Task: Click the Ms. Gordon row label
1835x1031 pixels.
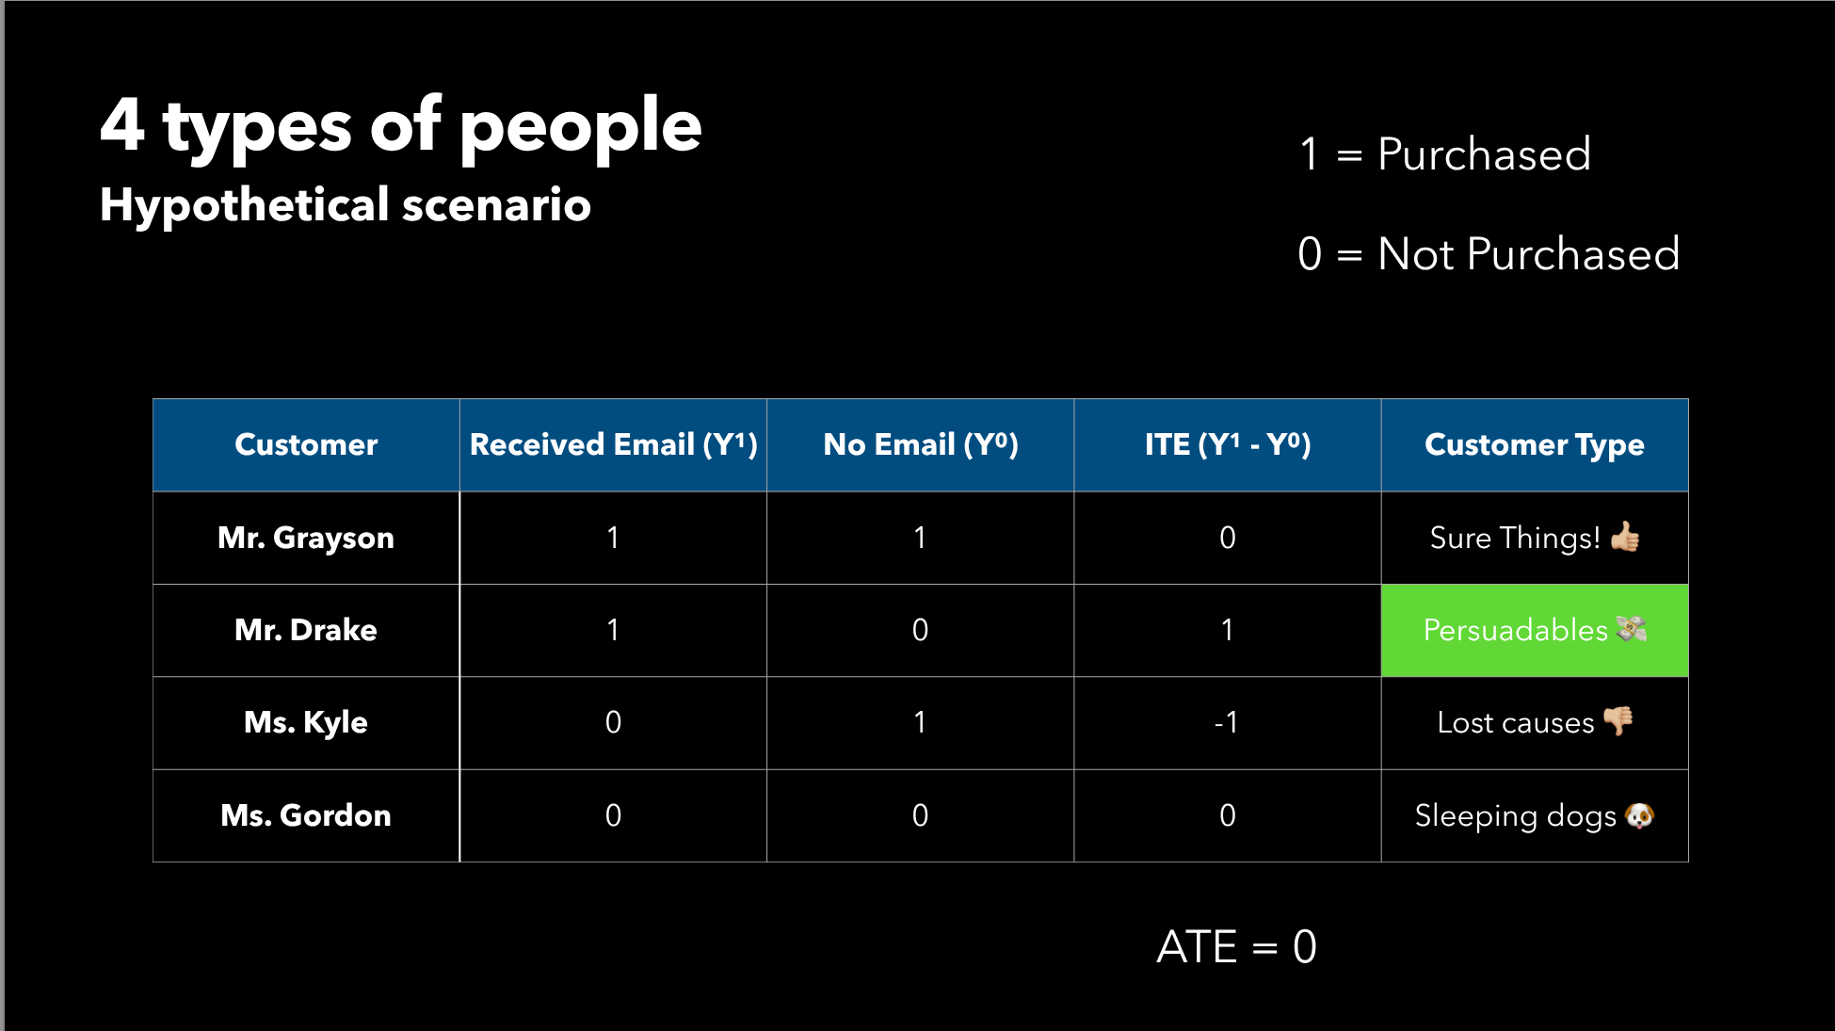Action: pyautogui.click(x=306, y=814)
